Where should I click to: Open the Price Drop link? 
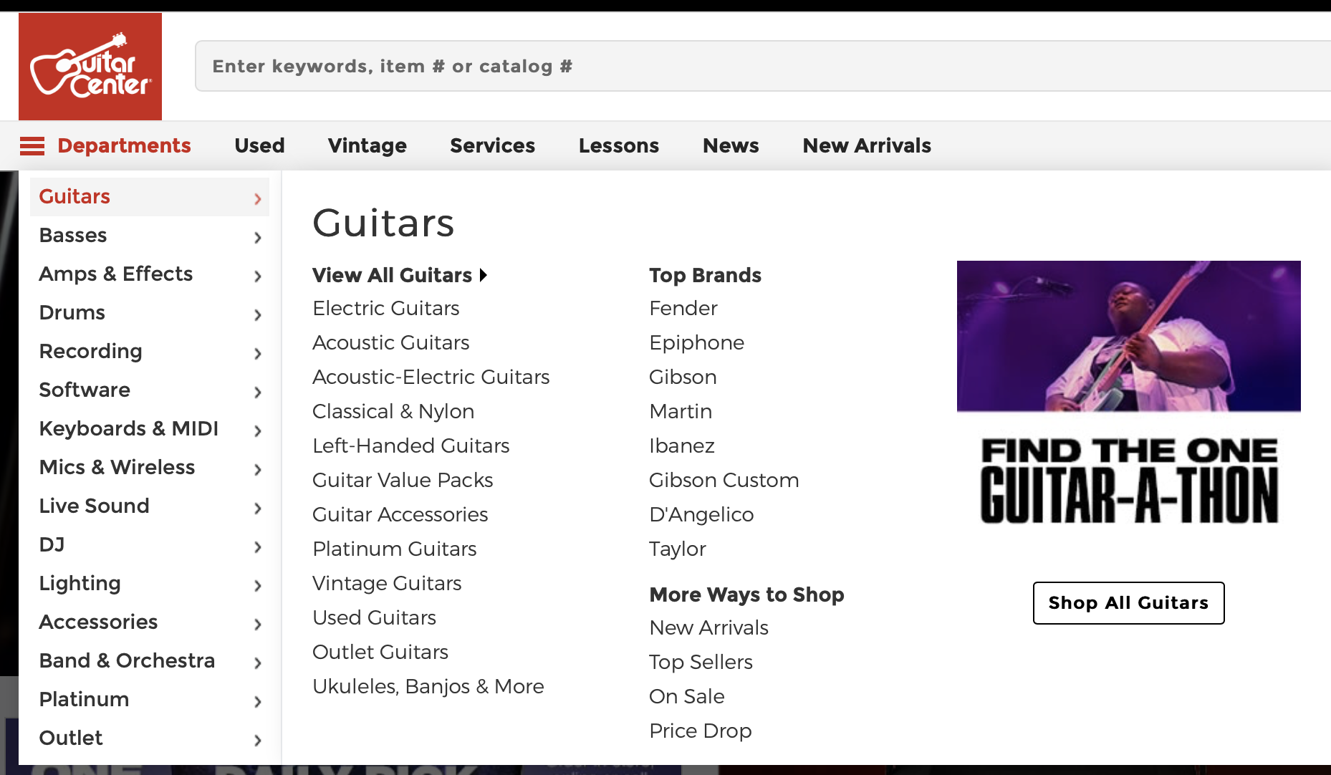pyautogui.click(x=701, y=731)
